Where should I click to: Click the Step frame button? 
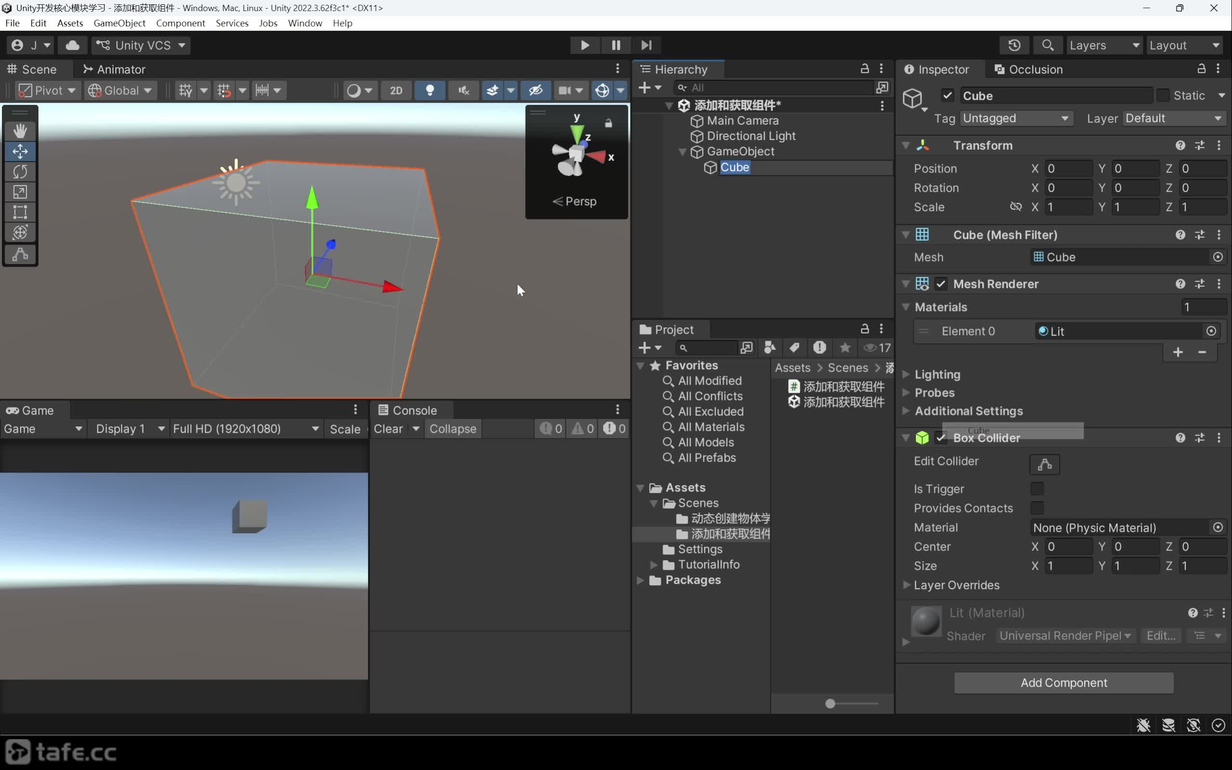click(646, 45)
